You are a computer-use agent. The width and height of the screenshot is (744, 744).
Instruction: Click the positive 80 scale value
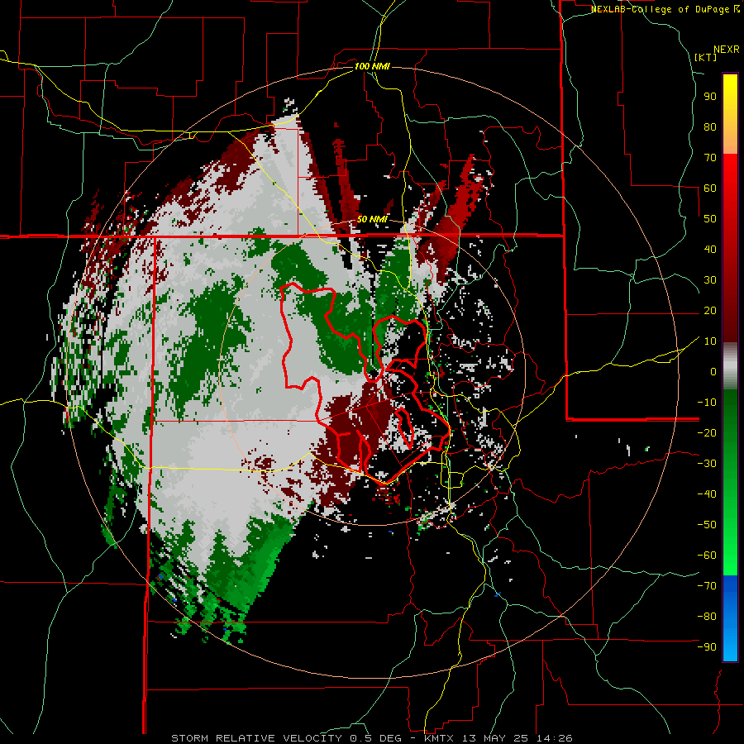pyautogui.click(x=710, y=126)
